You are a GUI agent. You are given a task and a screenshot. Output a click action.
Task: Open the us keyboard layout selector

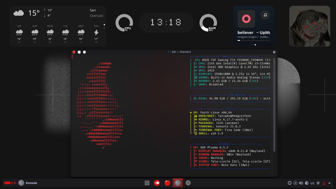click(312, 183)
